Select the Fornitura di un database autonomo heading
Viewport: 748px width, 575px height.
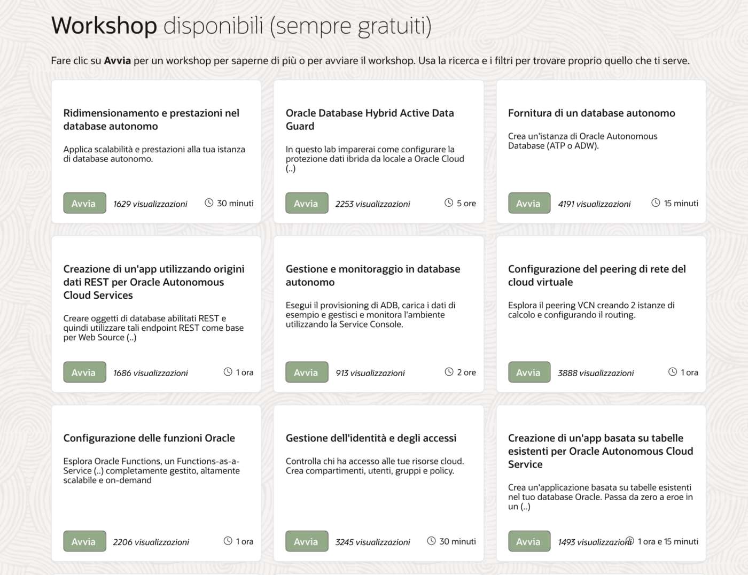click(591, 113)
